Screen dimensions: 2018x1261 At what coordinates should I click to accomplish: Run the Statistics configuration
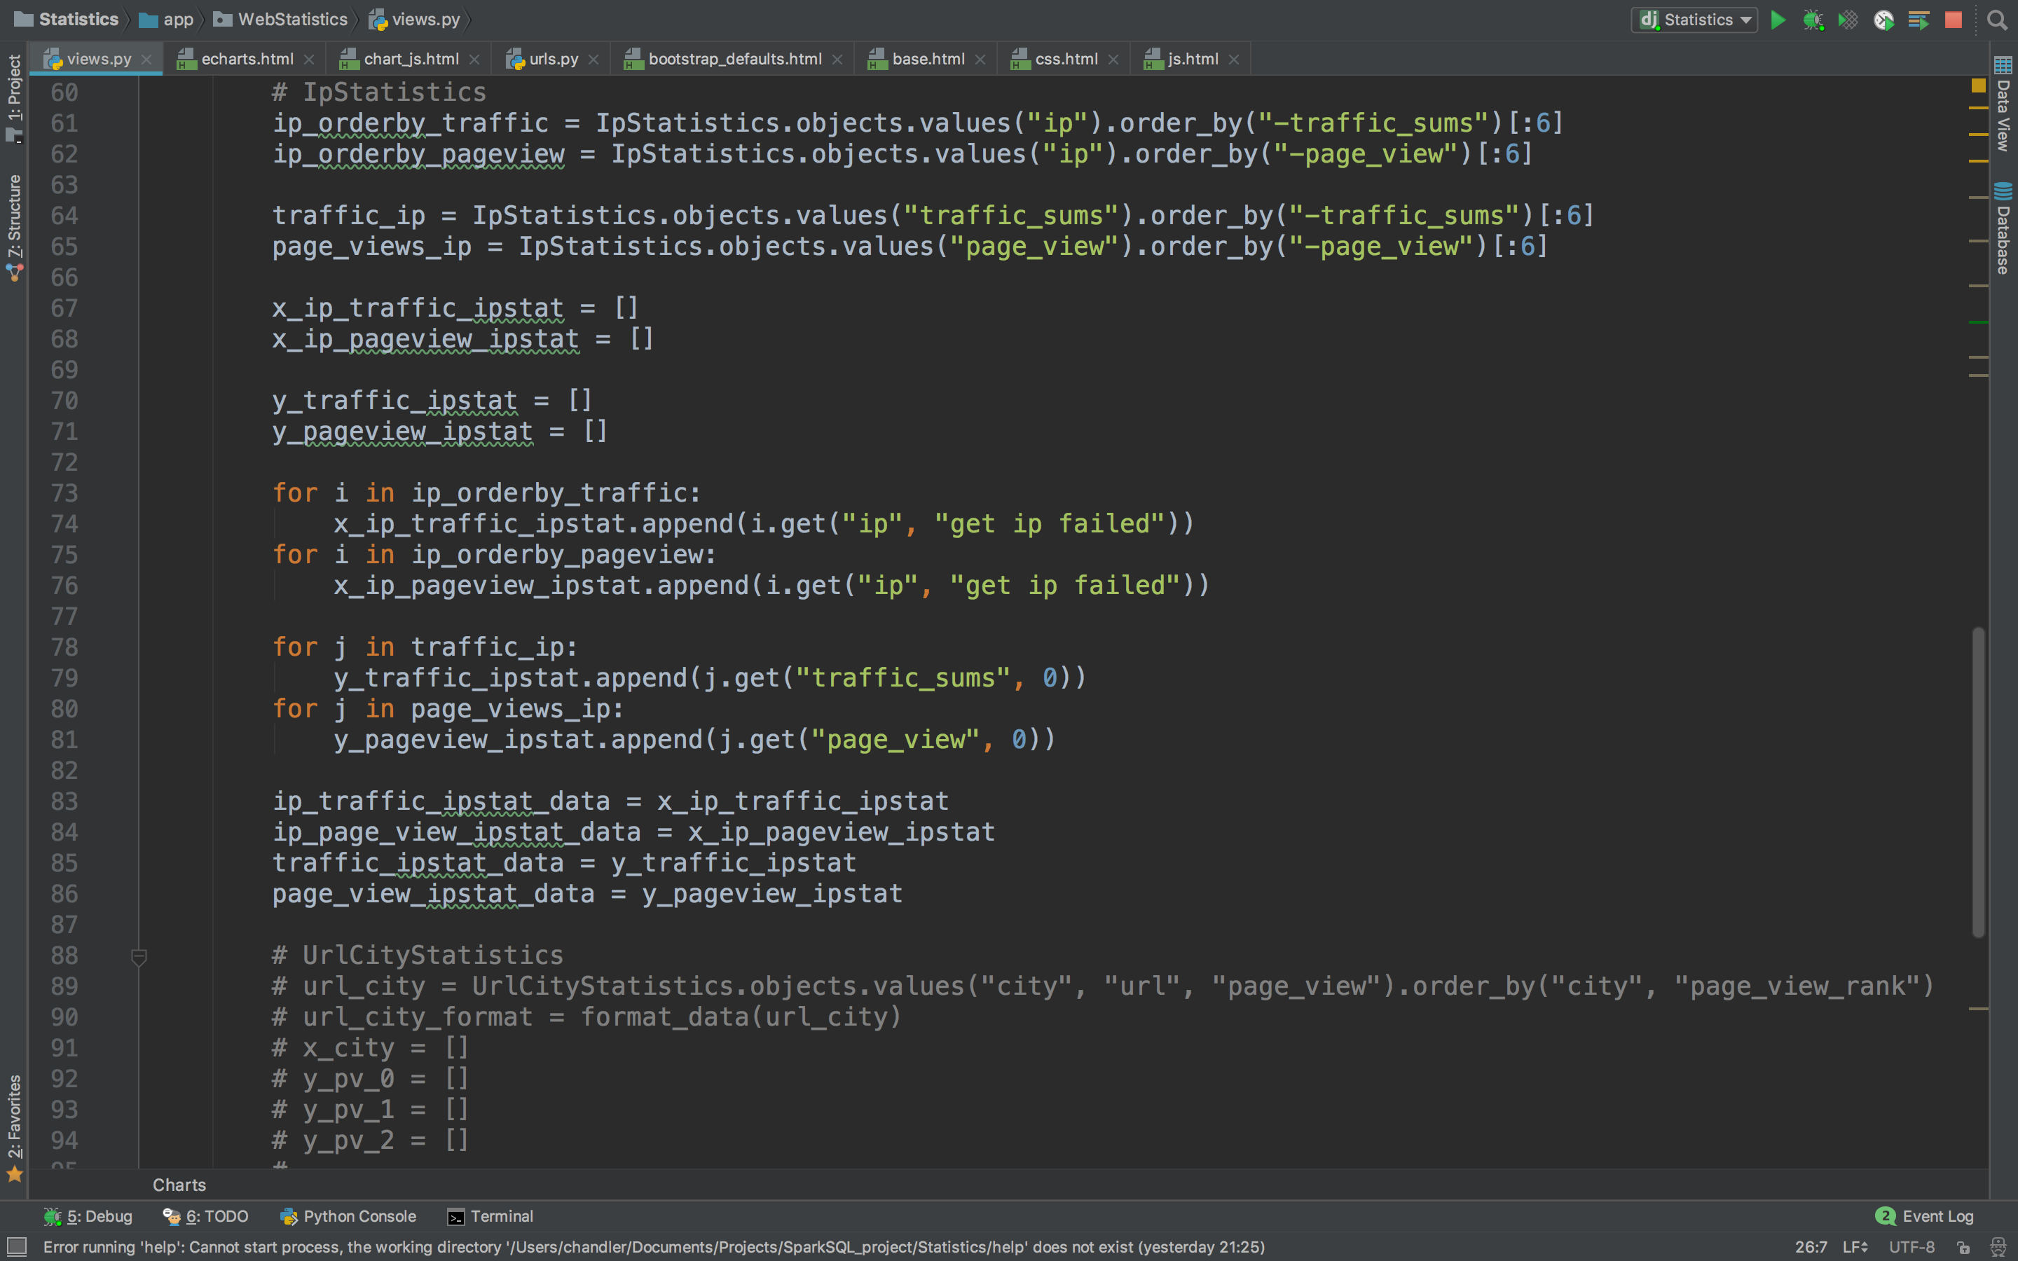click(1777, 19)
